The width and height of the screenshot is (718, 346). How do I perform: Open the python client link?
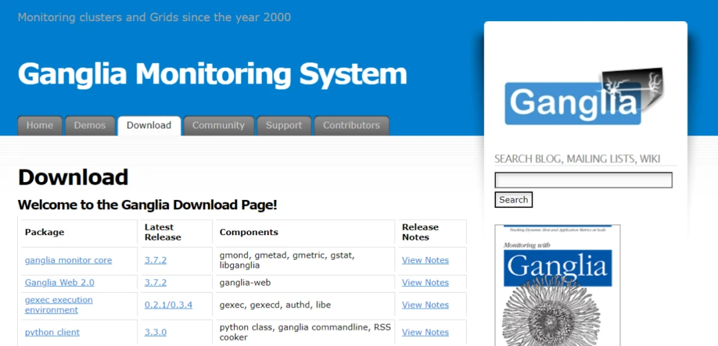pyautogui.click(x=53, y=332)
